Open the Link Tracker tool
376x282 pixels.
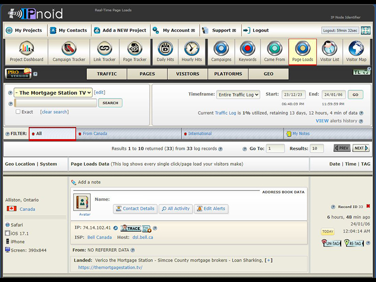coord(104,52)
